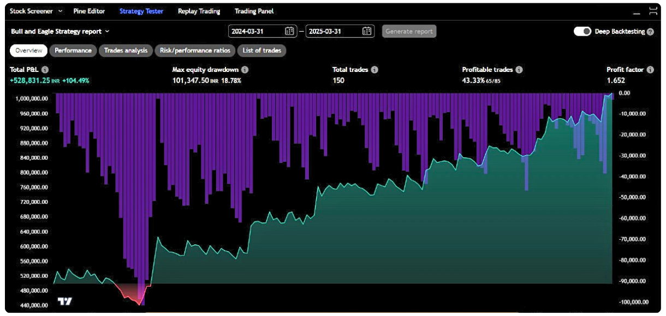Click the -50,000.00 drawdown axis label
Image resolution: width=666 pixels, height=316 pixels.
[633, 197]
